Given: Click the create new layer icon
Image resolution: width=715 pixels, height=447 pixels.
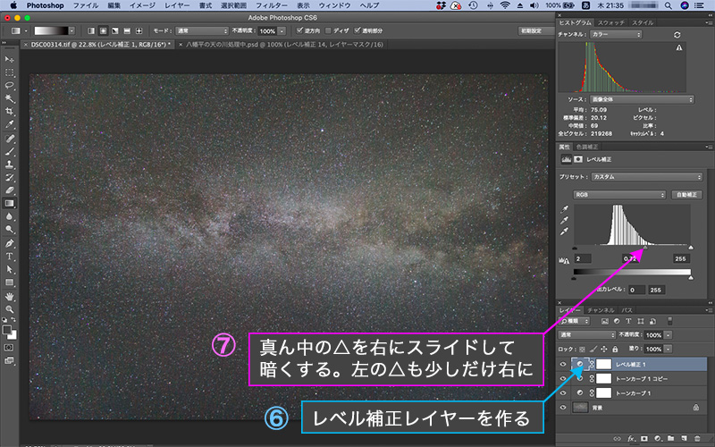Looking at the screenshot, I should pyautogui.click(x=684, y=439).
